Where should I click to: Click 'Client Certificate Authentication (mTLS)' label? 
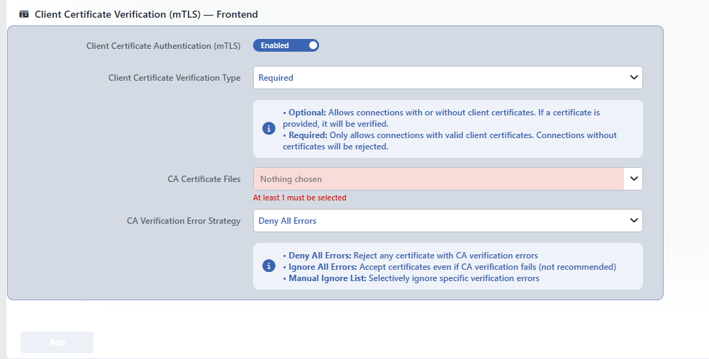pos(163,46)
